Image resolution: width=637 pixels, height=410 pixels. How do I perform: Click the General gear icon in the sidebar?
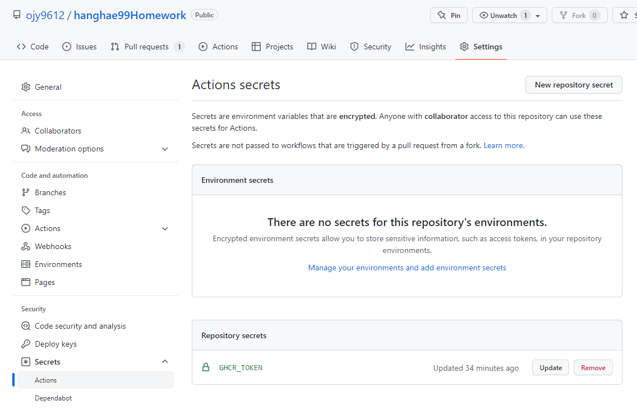[x=26, y=87]
